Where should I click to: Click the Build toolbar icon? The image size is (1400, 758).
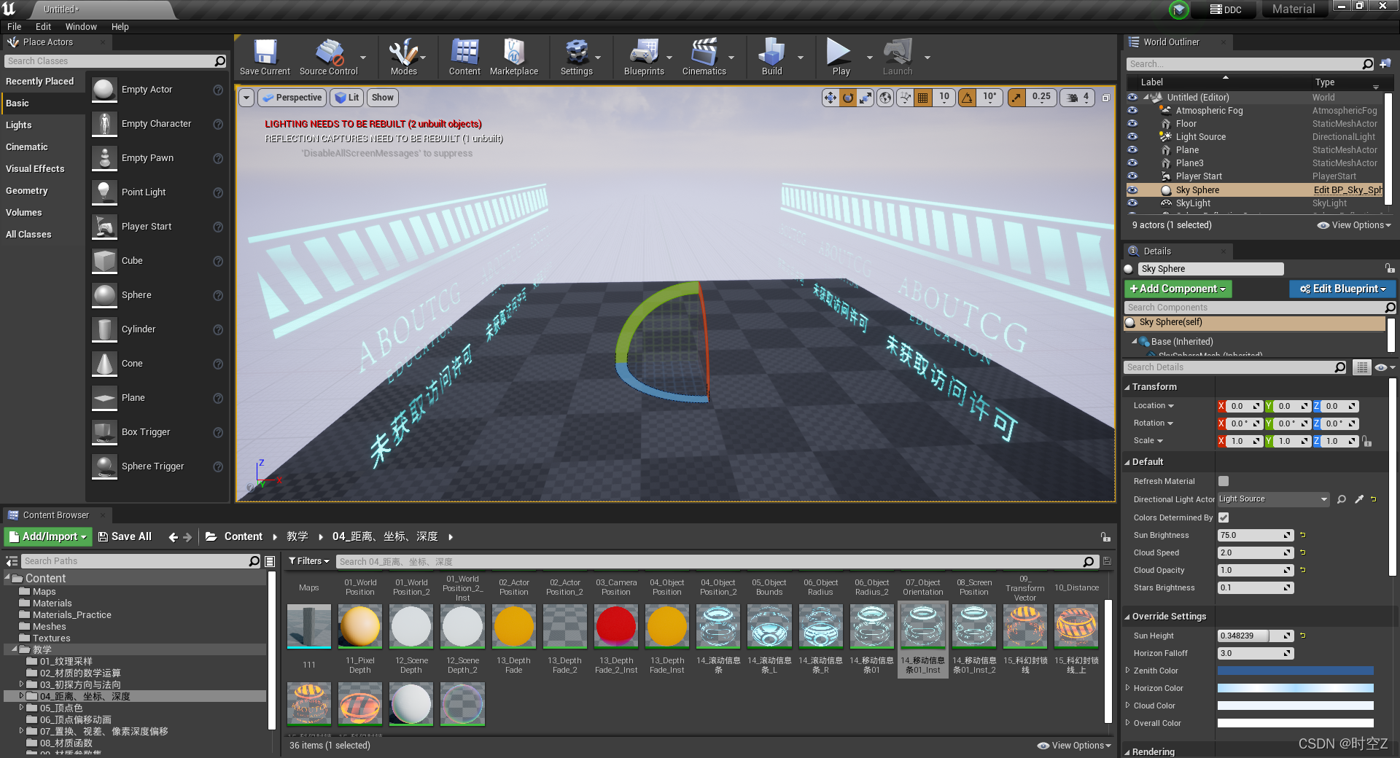(771, 57)
